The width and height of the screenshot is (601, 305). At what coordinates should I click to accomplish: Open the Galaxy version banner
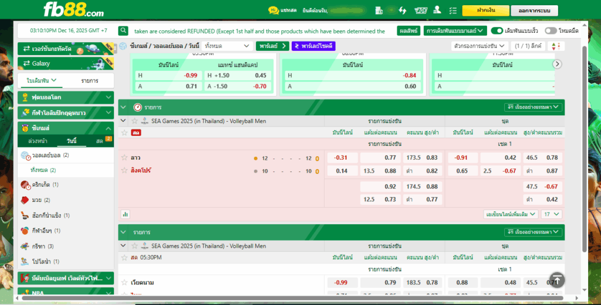(x=66, y=63)
